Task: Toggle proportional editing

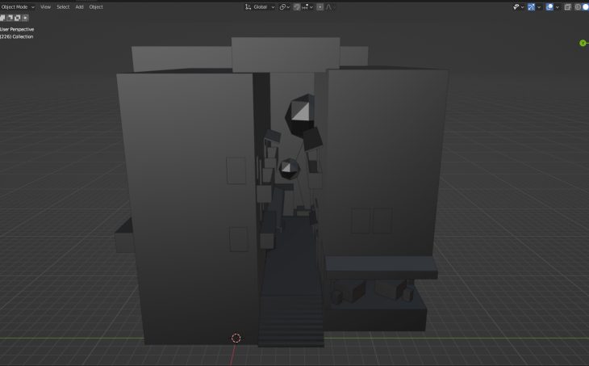Action: click(x=320, y=6)
